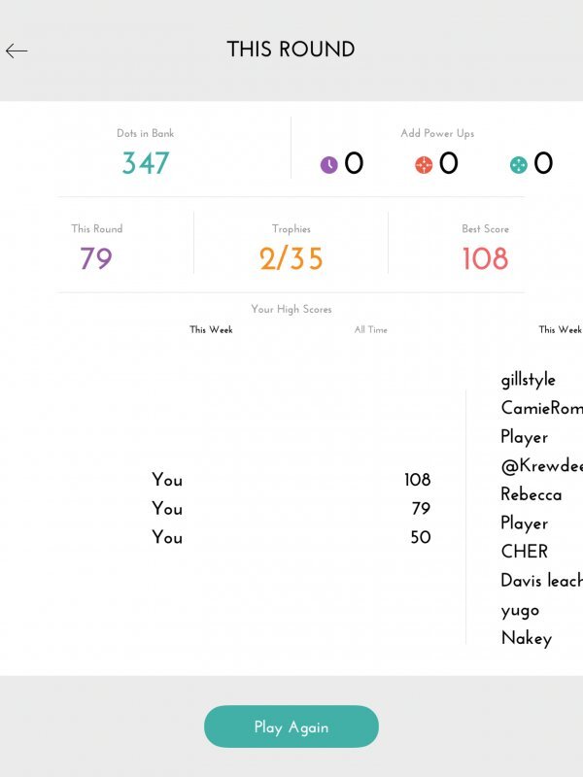Select gillstyle in the leaderboard
Screen dimensions: 583x777
pos(529,380)
